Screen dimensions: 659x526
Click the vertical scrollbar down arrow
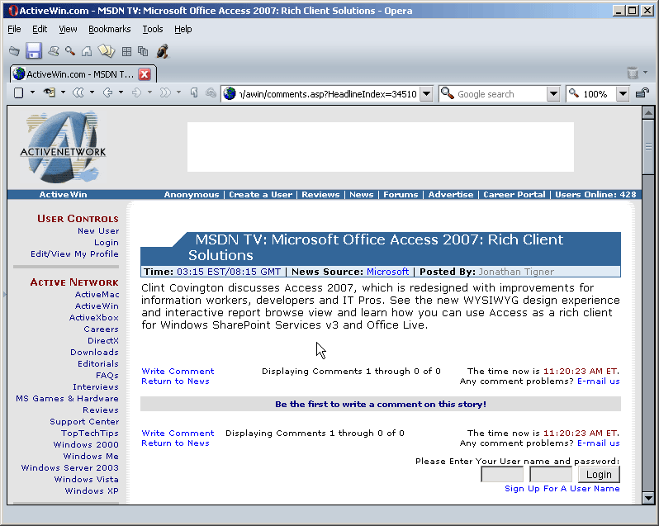coord(648,499)
